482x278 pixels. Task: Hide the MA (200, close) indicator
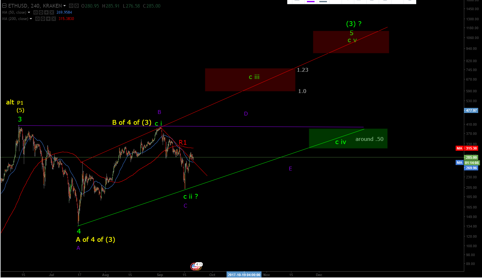[x=37, y=19]
